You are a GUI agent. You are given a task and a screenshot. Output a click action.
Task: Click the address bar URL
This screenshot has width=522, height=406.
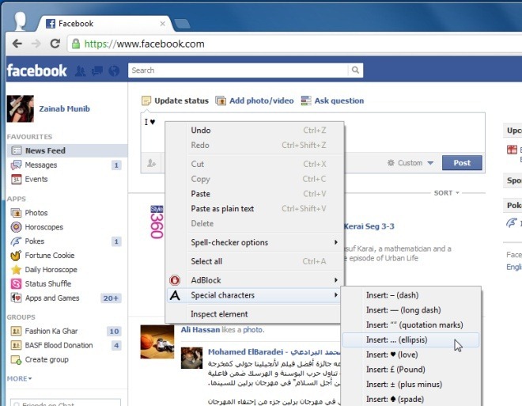144,44
